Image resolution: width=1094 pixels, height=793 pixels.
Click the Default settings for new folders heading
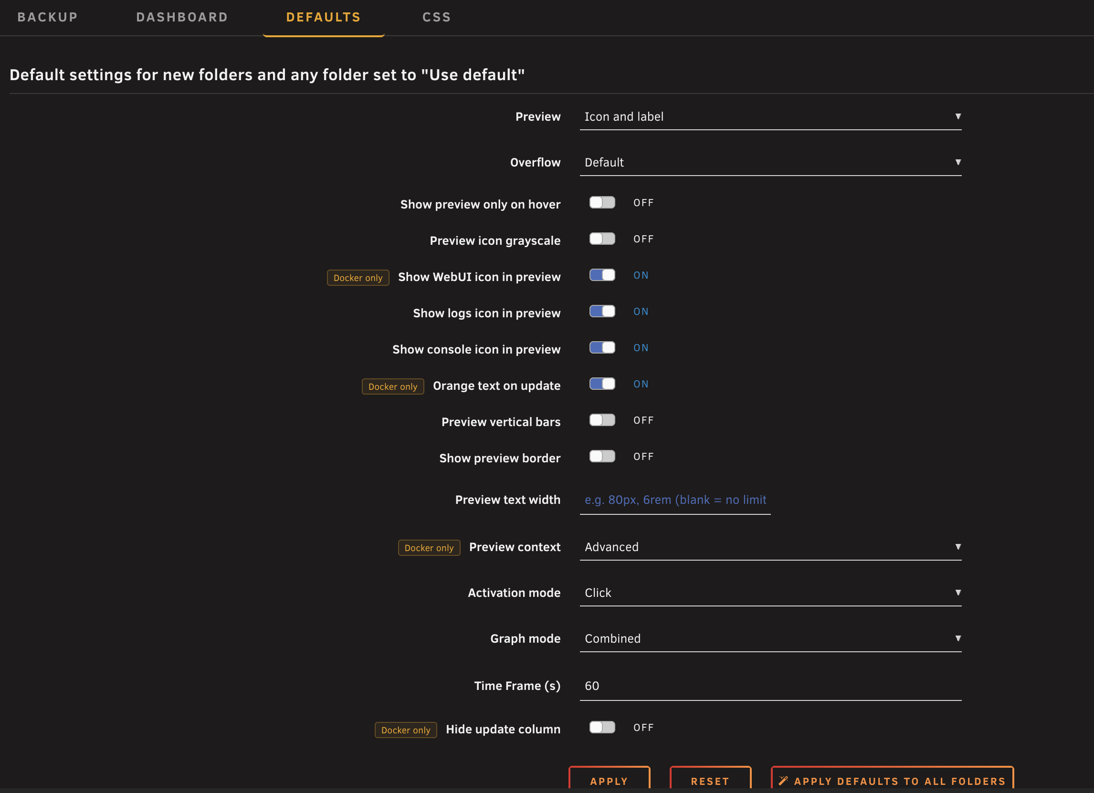tap(267, 75)
